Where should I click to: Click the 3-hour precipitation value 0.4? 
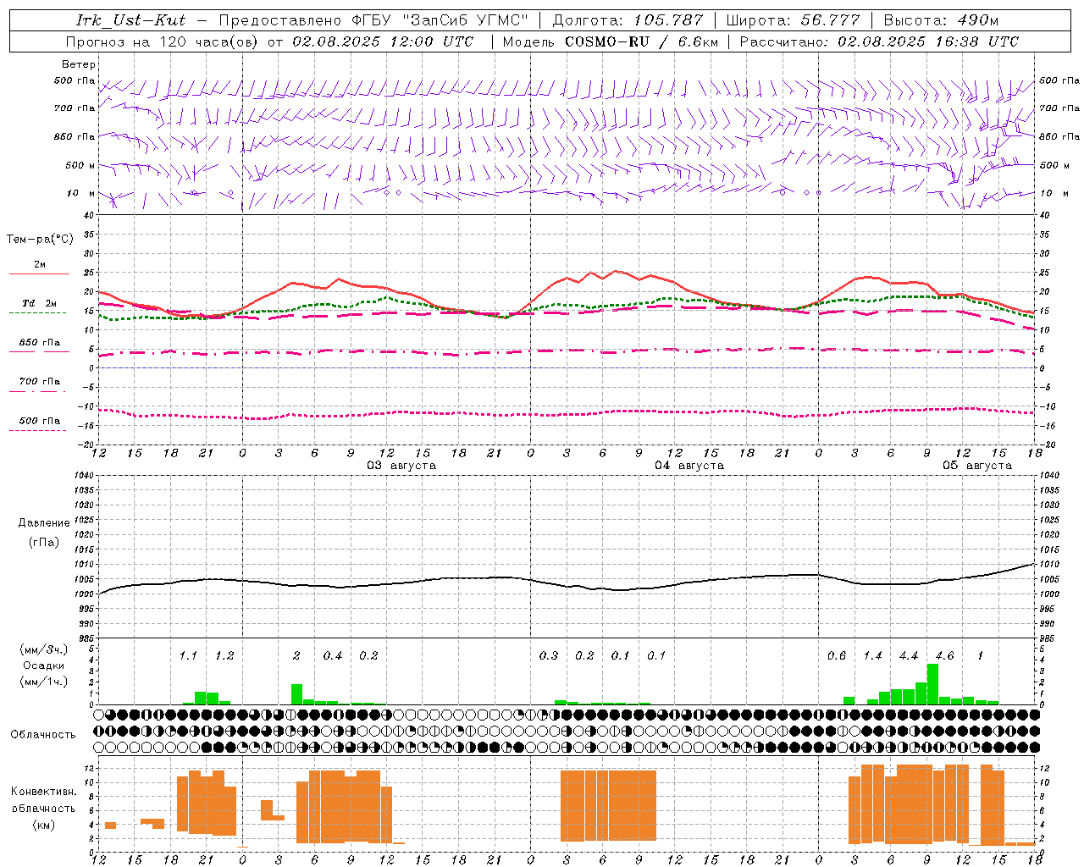point(333,655)
